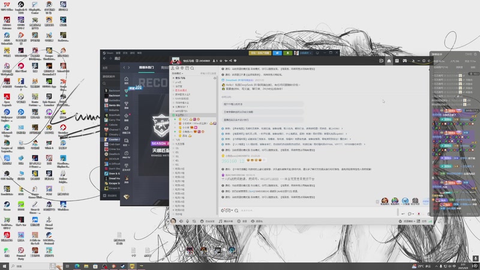Click the send arrow icon at chat input
Image resolution: width=480 pixels, height=270 pixels.
pyautogui.click(x=403, y=214)
